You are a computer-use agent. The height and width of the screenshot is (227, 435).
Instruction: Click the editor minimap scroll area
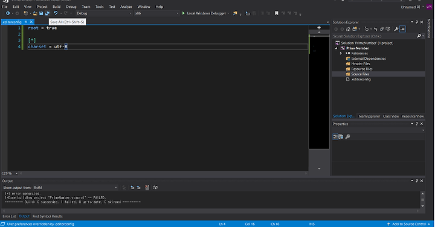point(319,92)
